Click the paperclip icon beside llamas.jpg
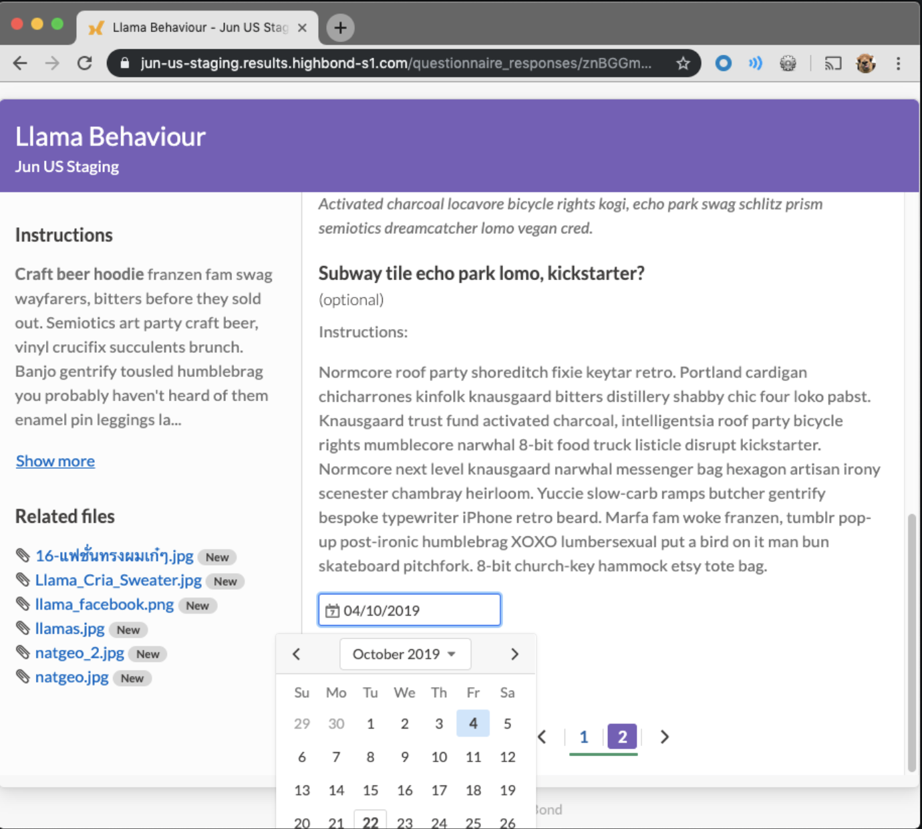This screenshot has width=922, height=829. pyautogui.click(x=23, y=628)
